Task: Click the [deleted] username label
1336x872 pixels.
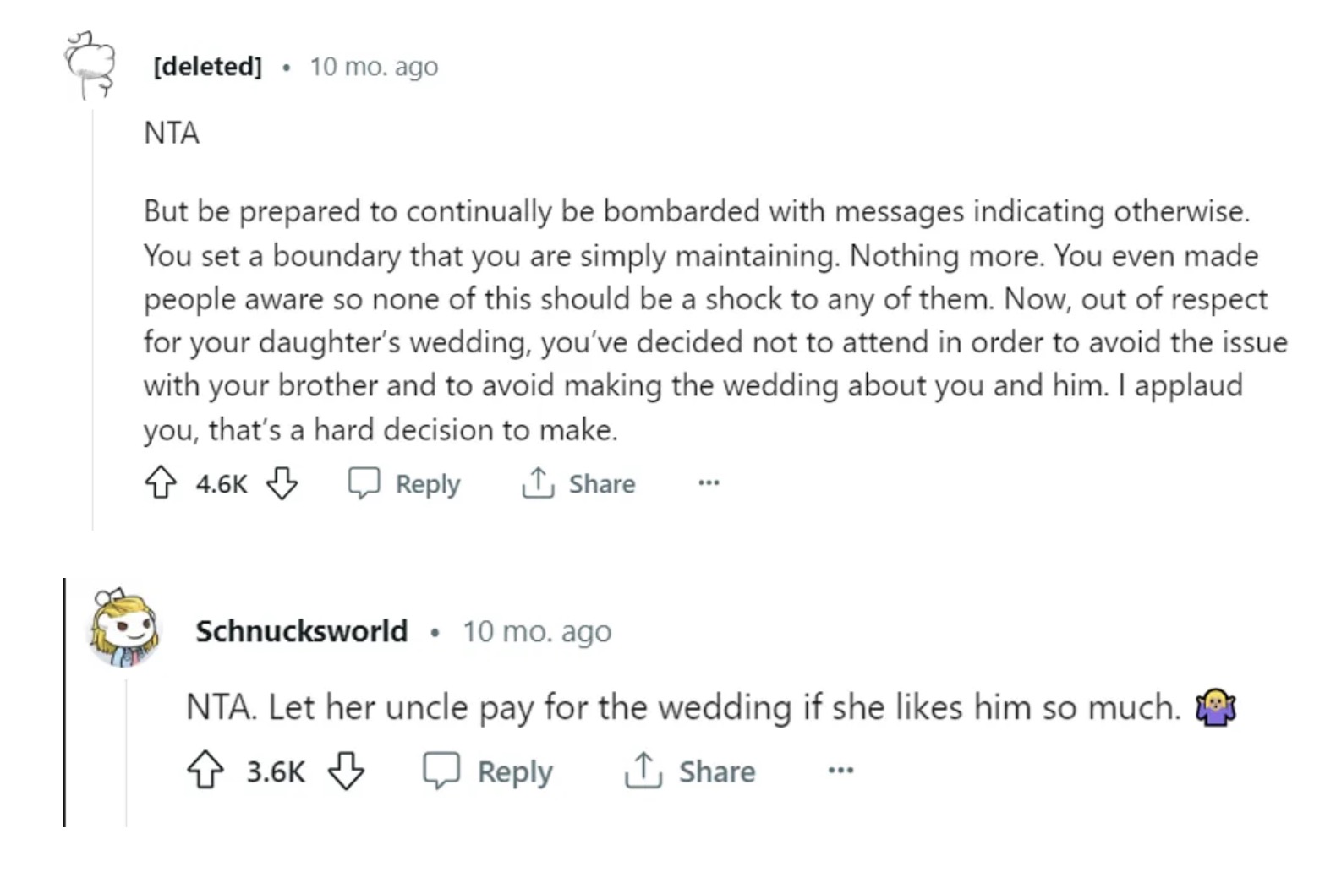Action: (208, 66)
